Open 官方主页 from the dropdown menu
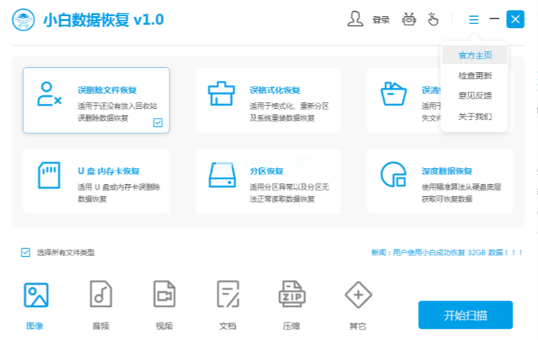The height and width of the screenshot is (340, 538). click(475, 55)
